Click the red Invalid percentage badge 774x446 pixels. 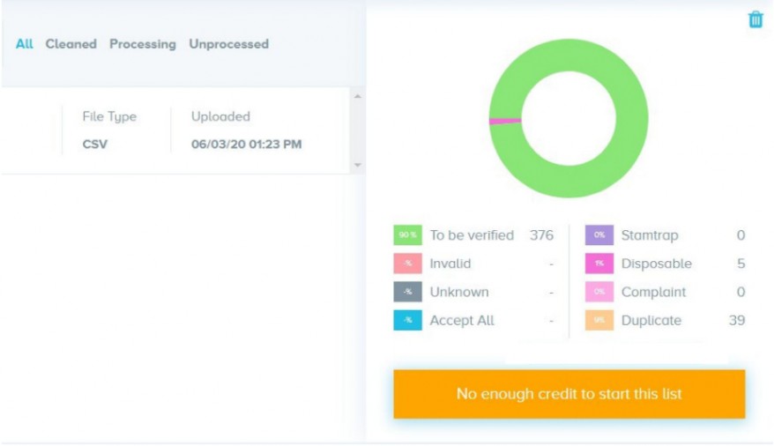point(407,264)
